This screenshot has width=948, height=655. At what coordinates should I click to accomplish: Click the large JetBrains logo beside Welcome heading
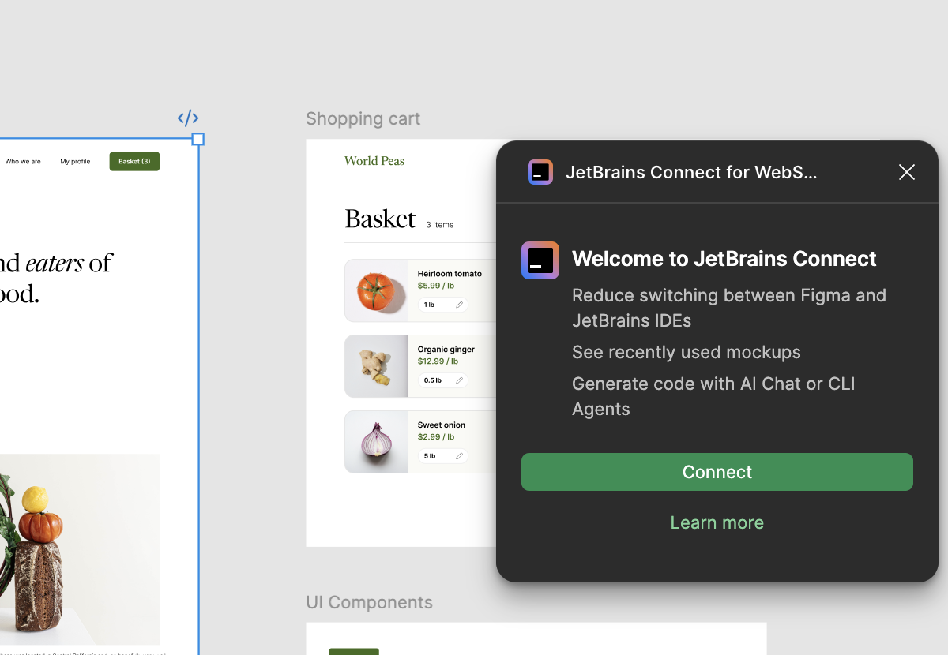point(540,260)
